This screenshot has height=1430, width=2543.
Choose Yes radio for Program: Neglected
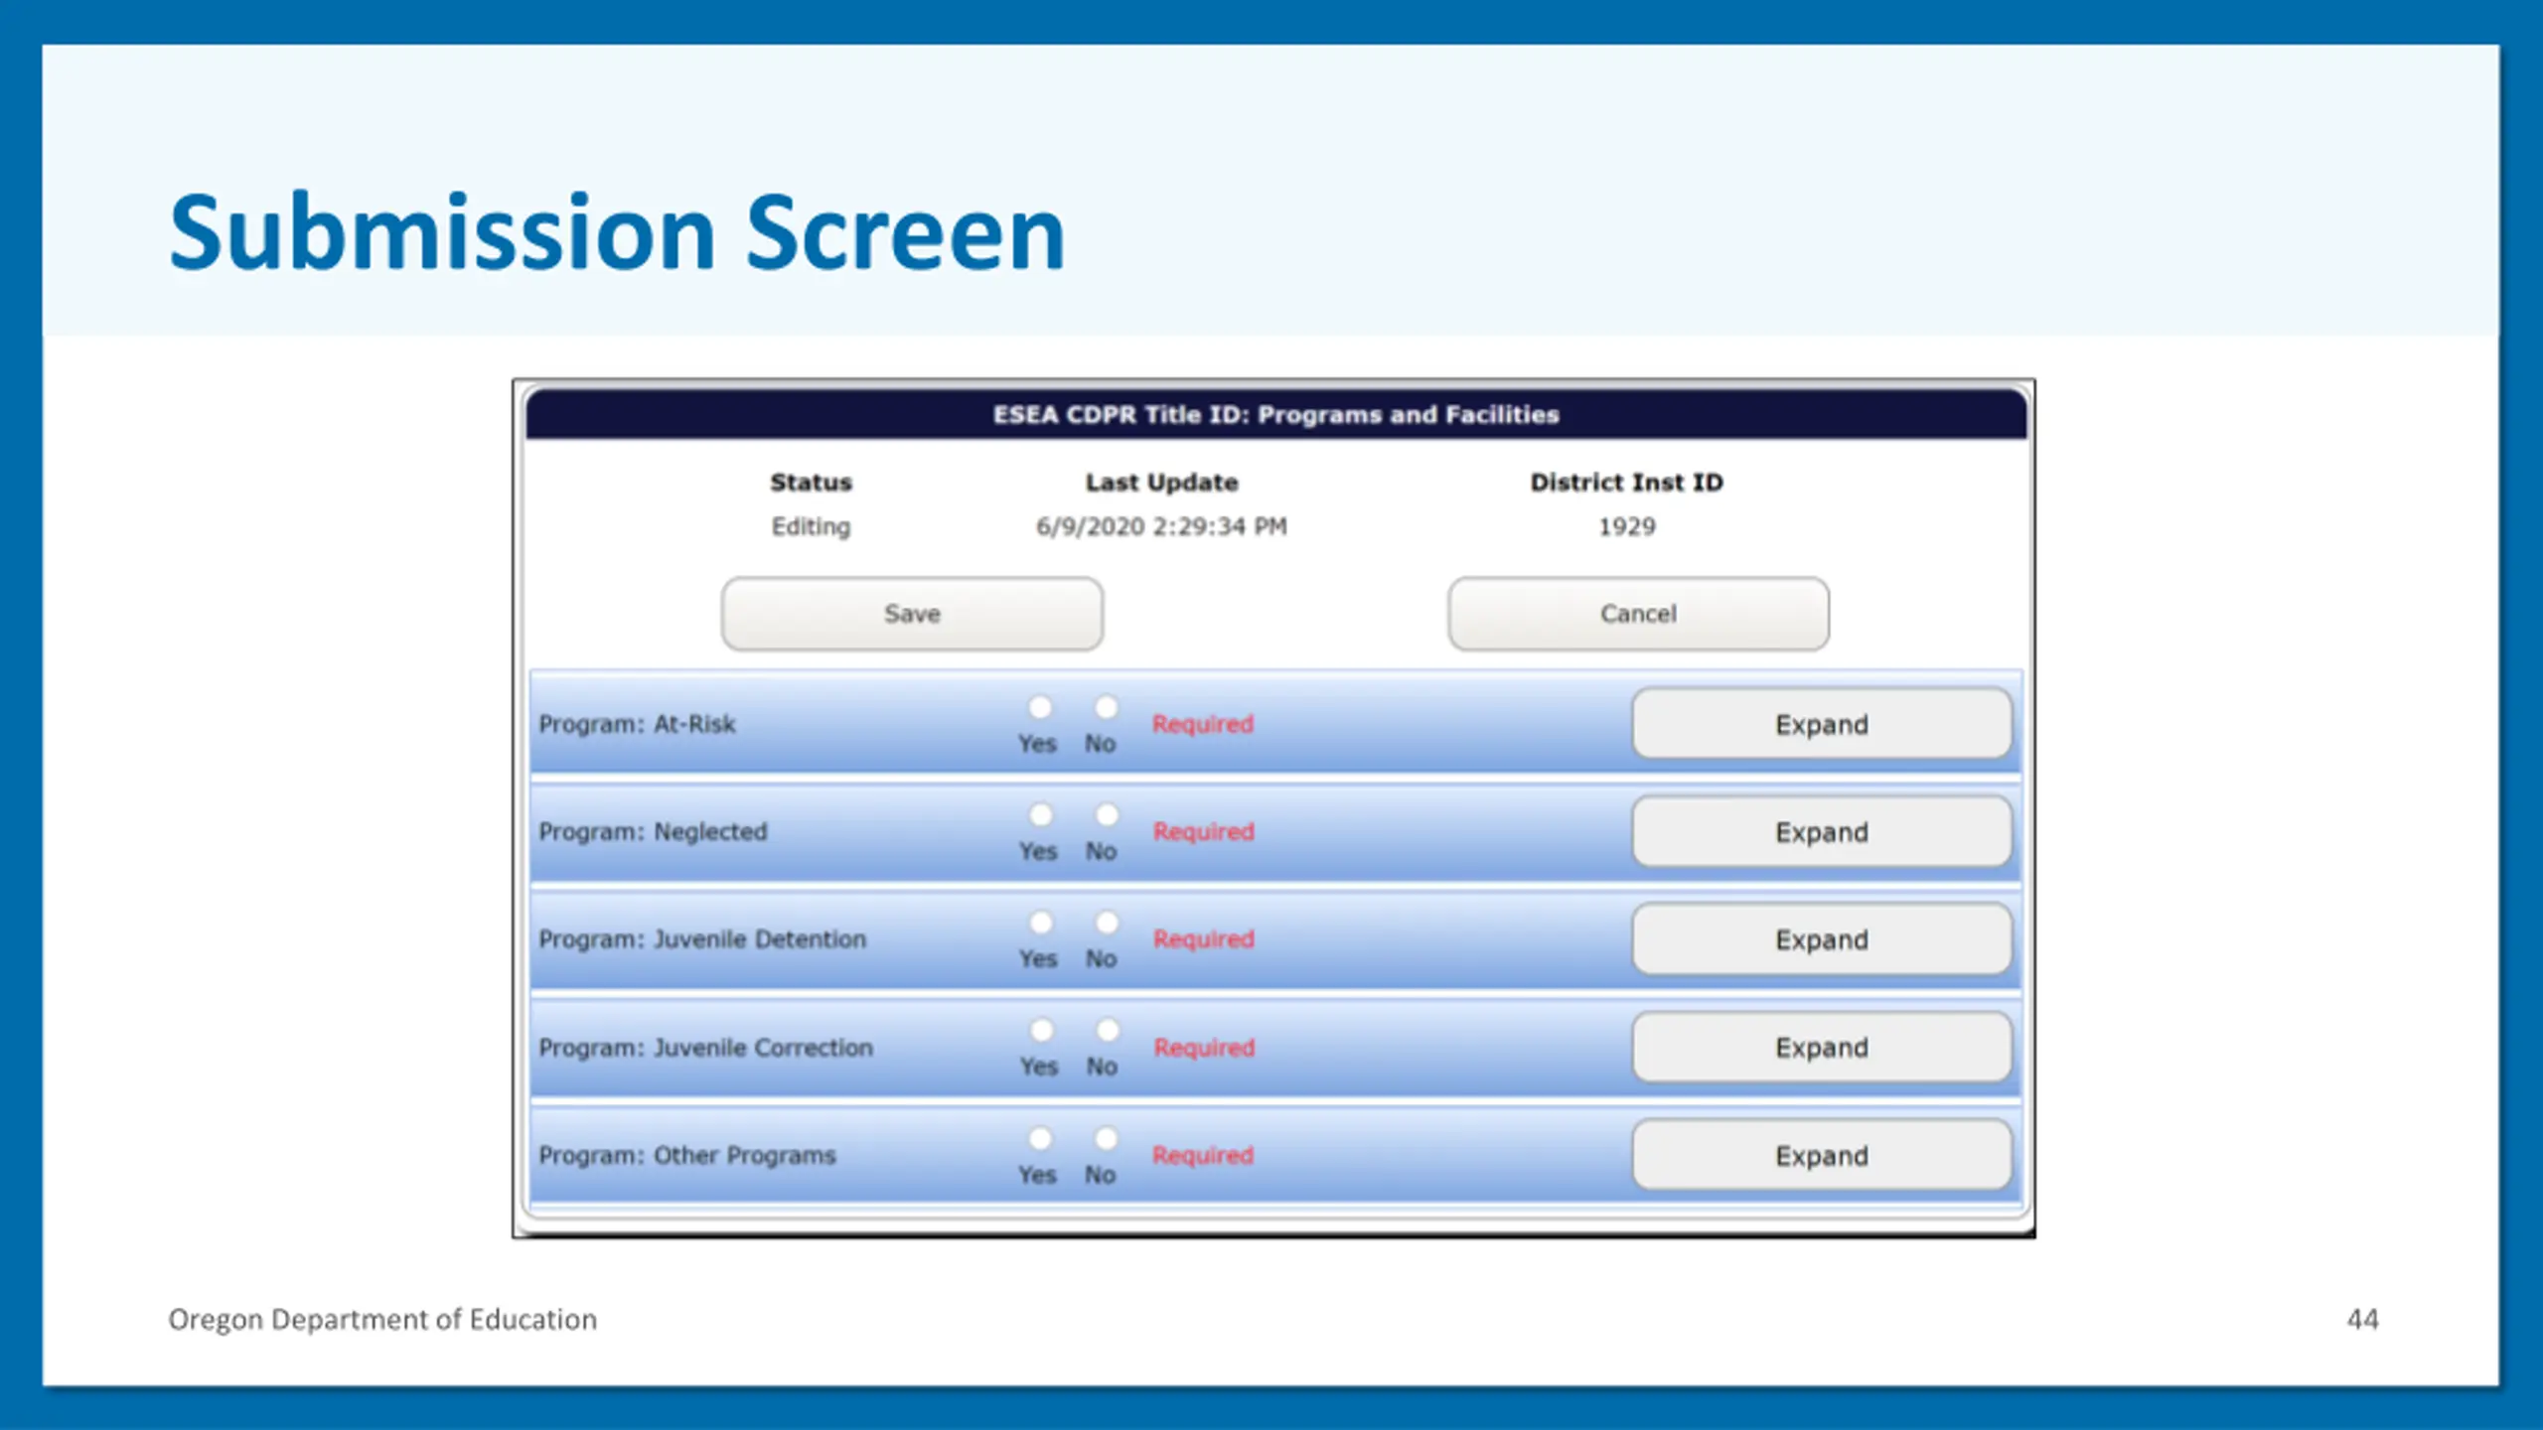point(1040,815)
